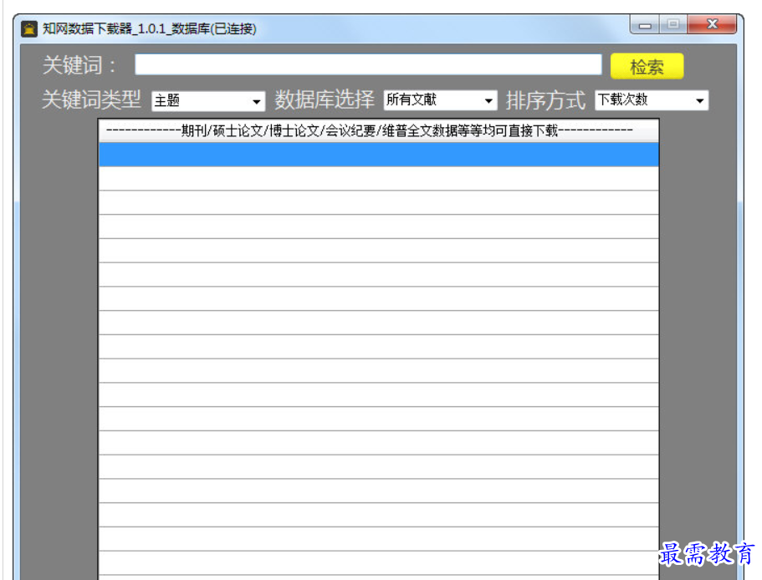
Task: Open the 关键词类型 dropdown showing 主题
Action: [208, 101]
